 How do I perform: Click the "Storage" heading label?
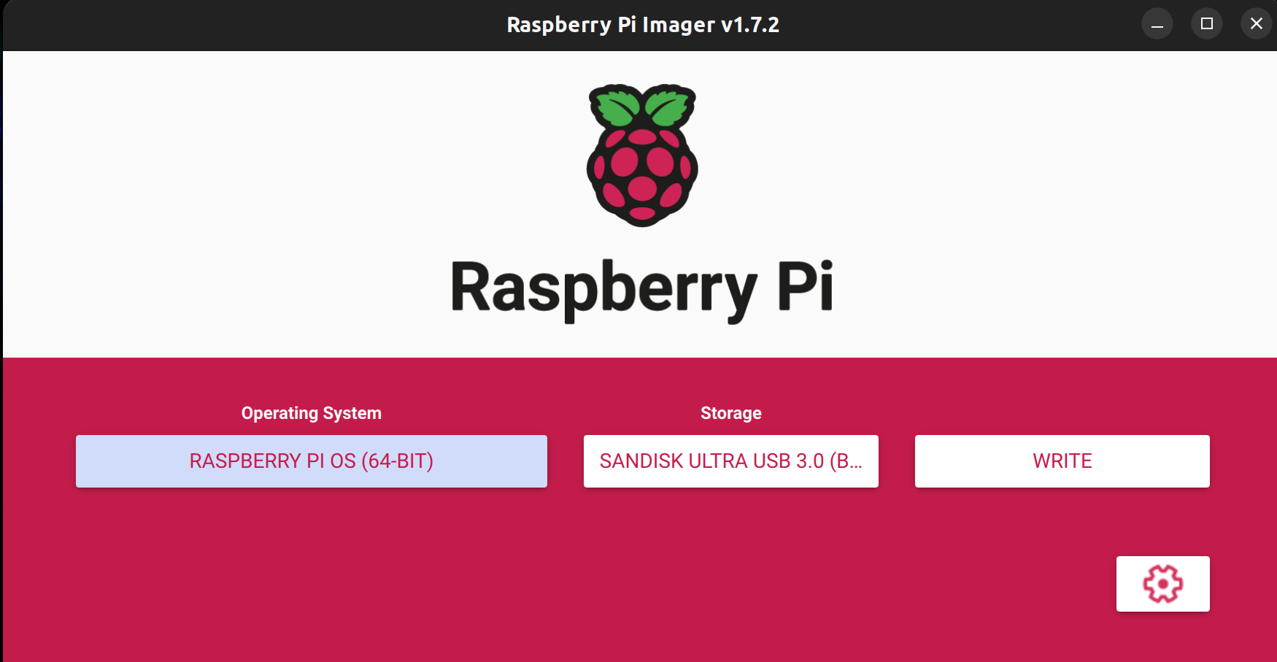(730, 413)
